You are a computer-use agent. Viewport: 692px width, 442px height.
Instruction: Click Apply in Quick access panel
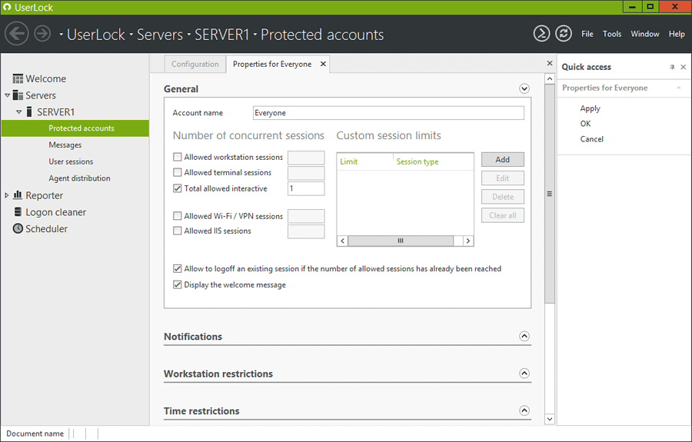tap(590, 108)
